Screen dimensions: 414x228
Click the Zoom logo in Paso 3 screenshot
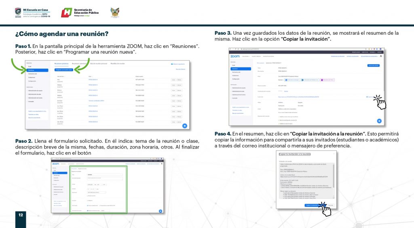(235, 56)
